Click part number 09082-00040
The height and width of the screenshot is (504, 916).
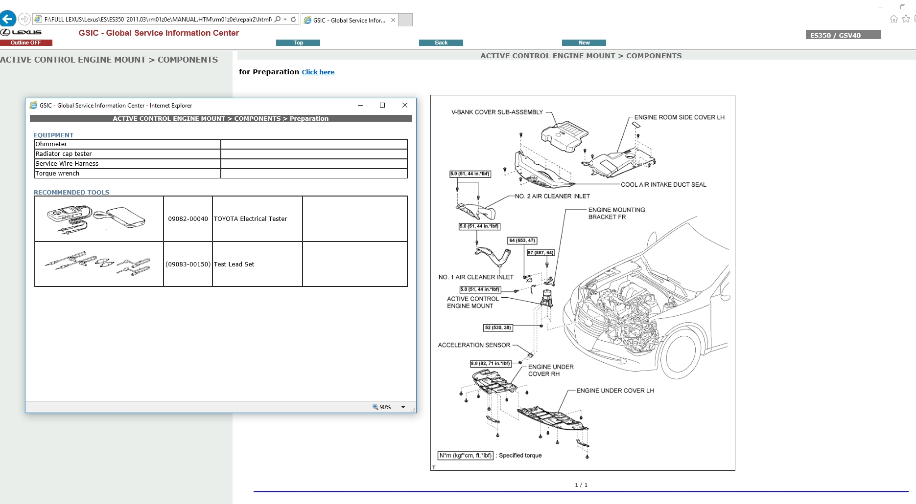coord(188,219)
